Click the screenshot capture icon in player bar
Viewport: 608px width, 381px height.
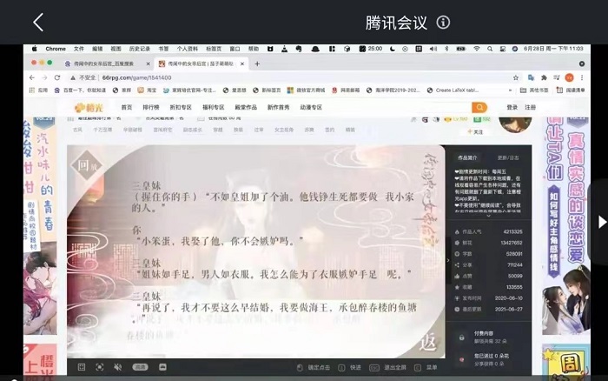point(100,367)
